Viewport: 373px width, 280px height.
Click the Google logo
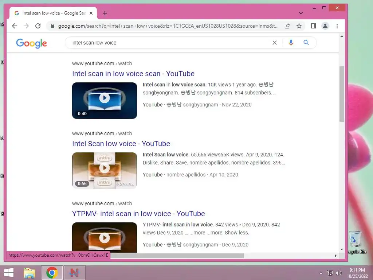pyautogui.click(x=31, y=43)
